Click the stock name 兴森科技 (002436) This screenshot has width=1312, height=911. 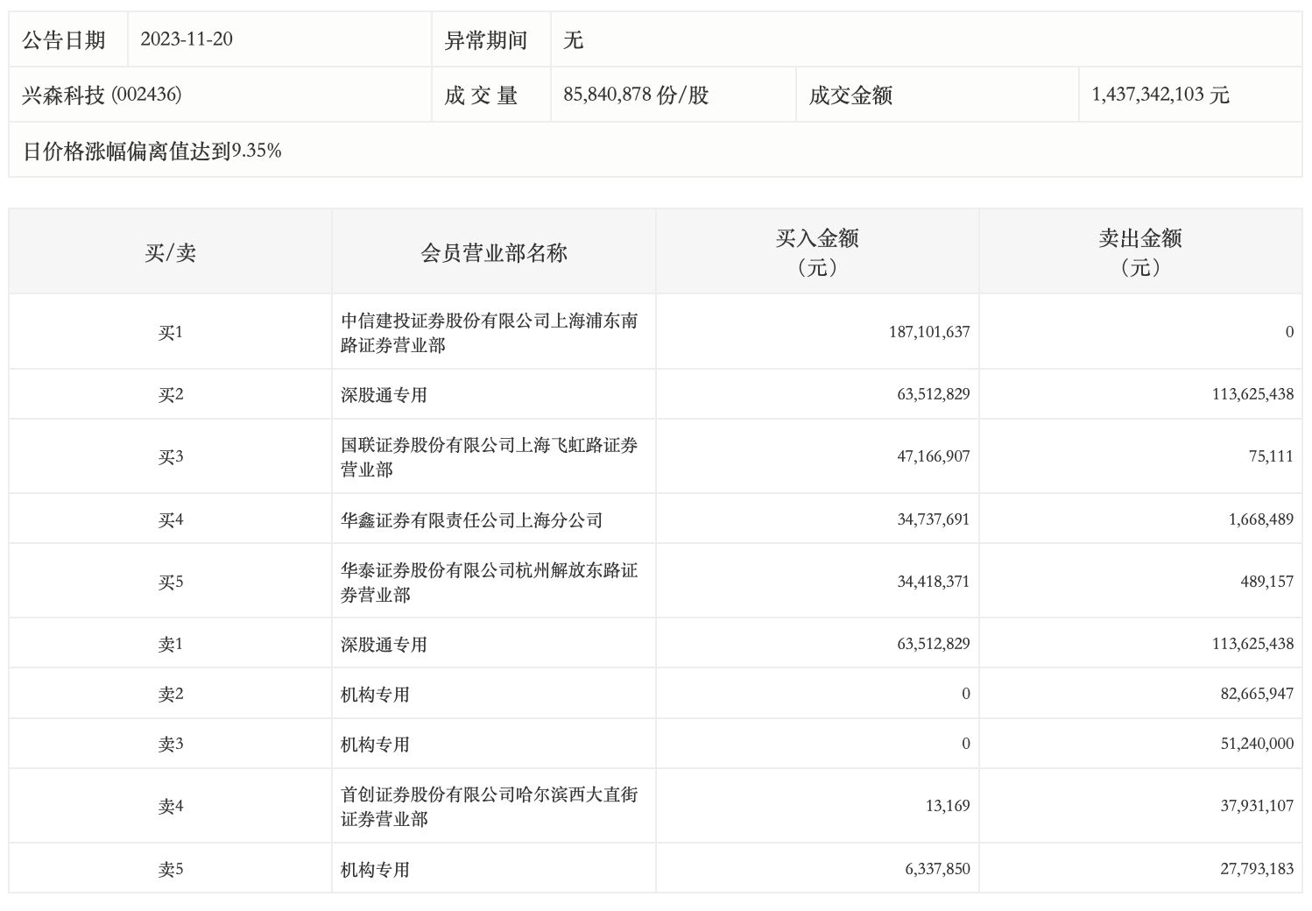pos(102,95)
